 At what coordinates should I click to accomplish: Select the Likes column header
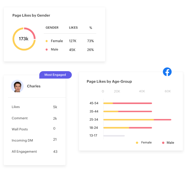(x=73, y=28)
